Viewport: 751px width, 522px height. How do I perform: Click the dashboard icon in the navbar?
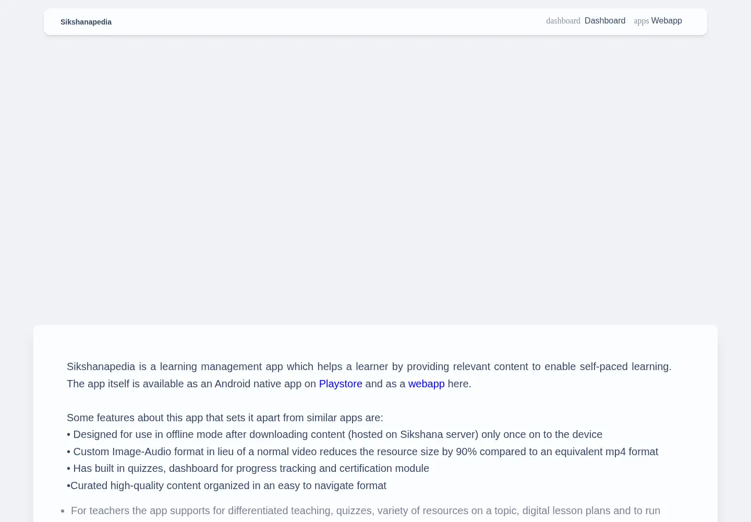(x=563, y=21)
